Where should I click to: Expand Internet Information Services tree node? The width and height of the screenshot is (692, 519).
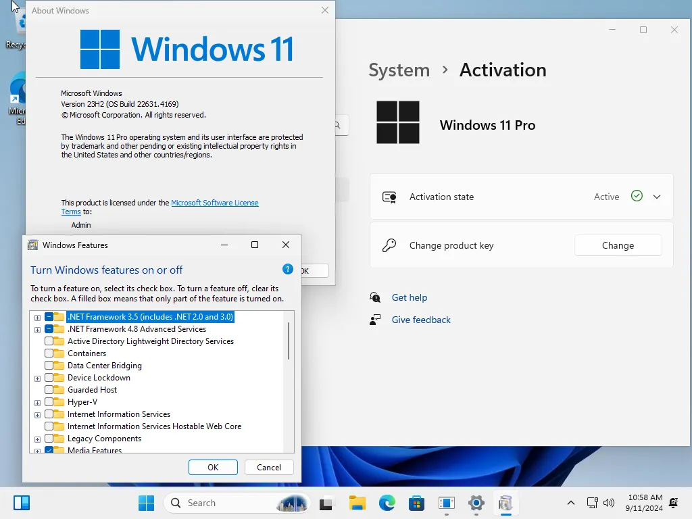38,415
